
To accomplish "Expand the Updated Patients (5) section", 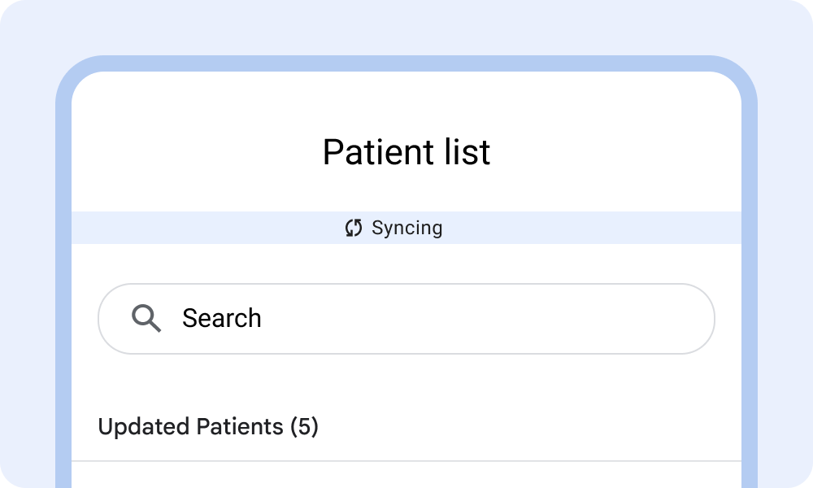I will pos(210,426).
